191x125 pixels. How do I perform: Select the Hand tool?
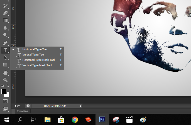coord(5,73)
